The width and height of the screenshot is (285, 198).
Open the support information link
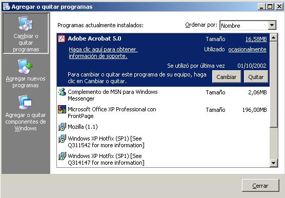[103, 52]
